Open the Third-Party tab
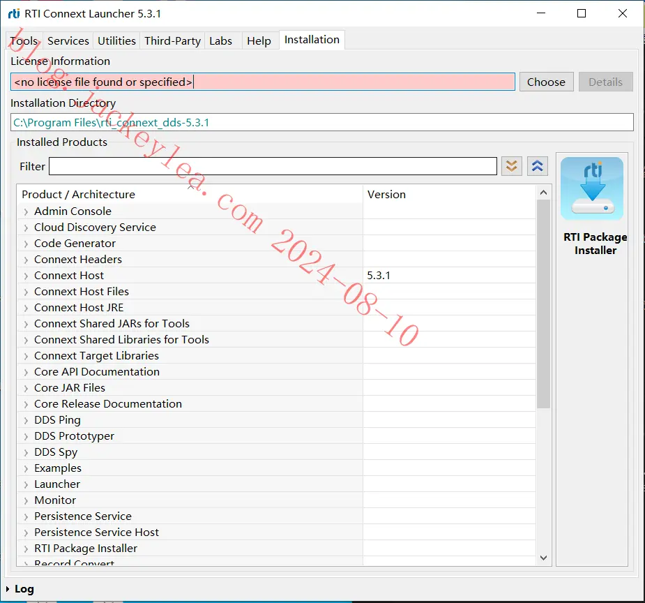This screenshot has width=645, height=603. [x=172, y=40]
